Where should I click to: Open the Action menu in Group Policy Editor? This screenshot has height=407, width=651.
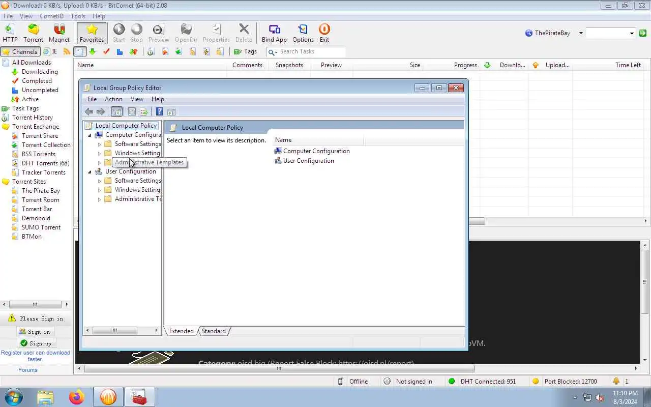[113, 99]
